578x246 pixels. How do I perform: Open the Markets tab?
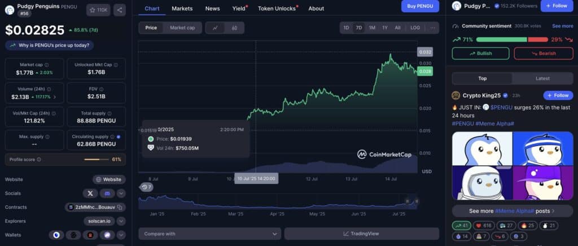pyautogui.click(x=182, y=8)
